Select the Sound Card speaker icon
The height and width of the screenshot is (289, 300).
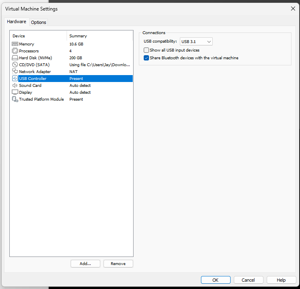coord(15,85)
